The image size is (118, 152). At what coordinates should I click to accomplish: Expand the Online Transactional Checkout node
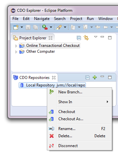tap(16, 46)
